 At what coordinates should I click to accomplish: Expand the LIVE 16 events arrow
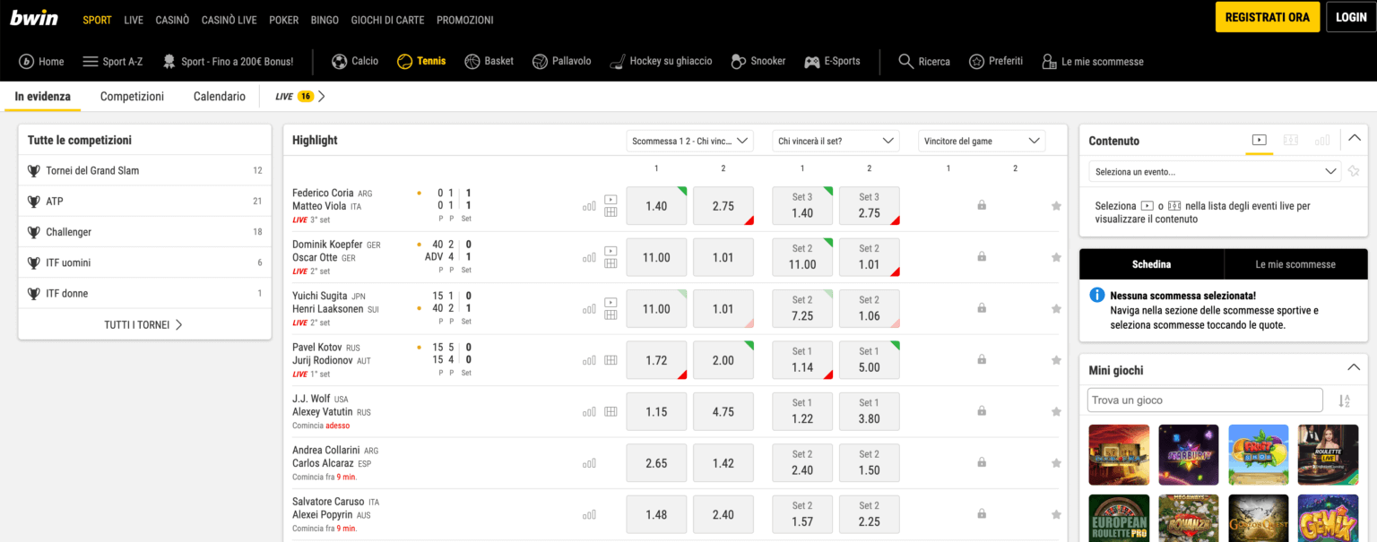click(322, 97)
